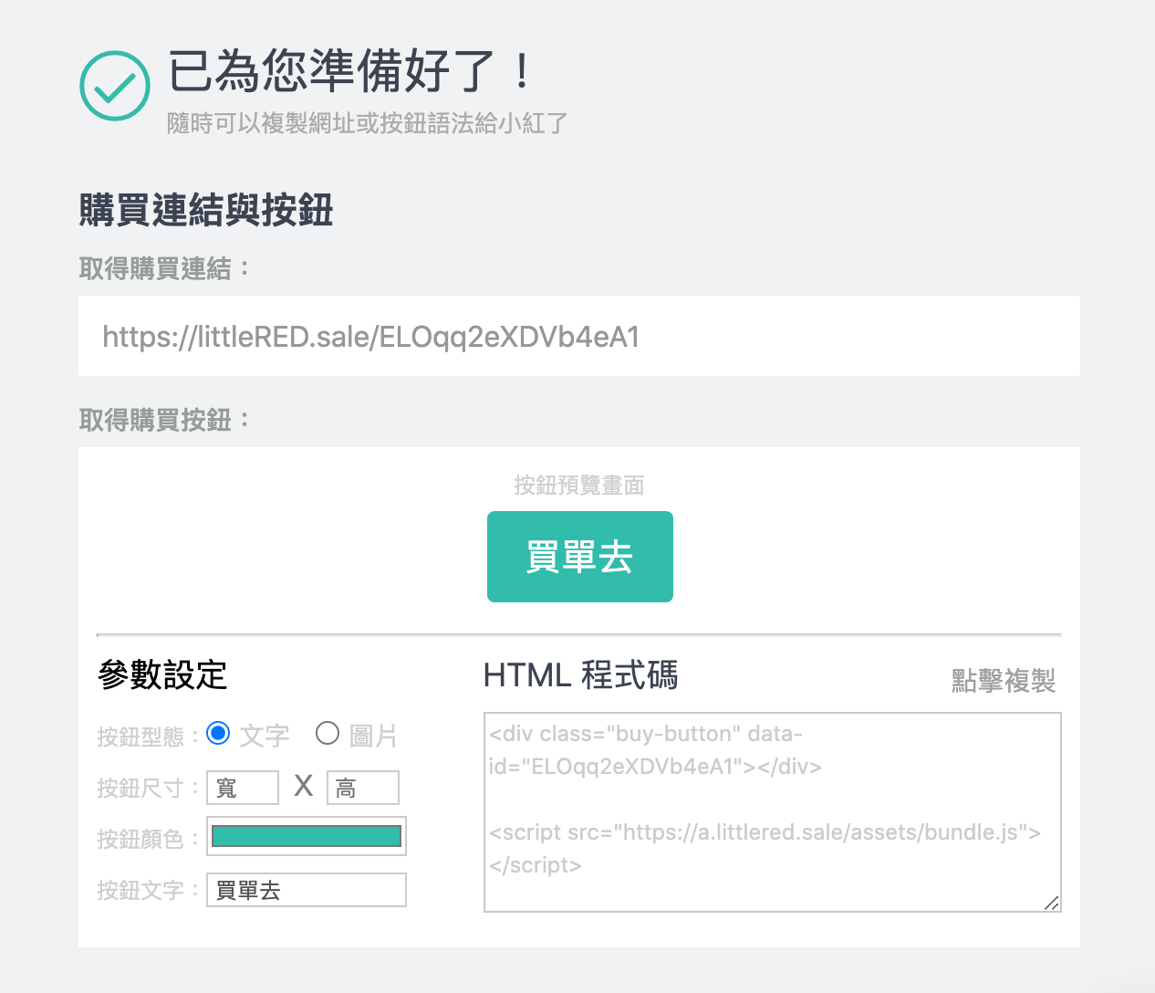Click 點擊複製 to copy HTML code

[1004, 680]
